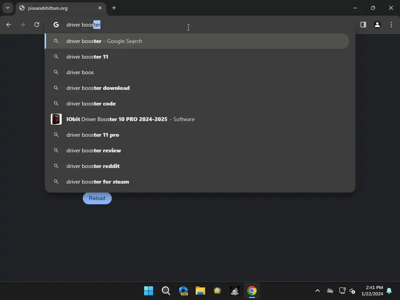Screen dimensions: 400x300
Task: Click the blue Reload button
Action: click(97, 198)
